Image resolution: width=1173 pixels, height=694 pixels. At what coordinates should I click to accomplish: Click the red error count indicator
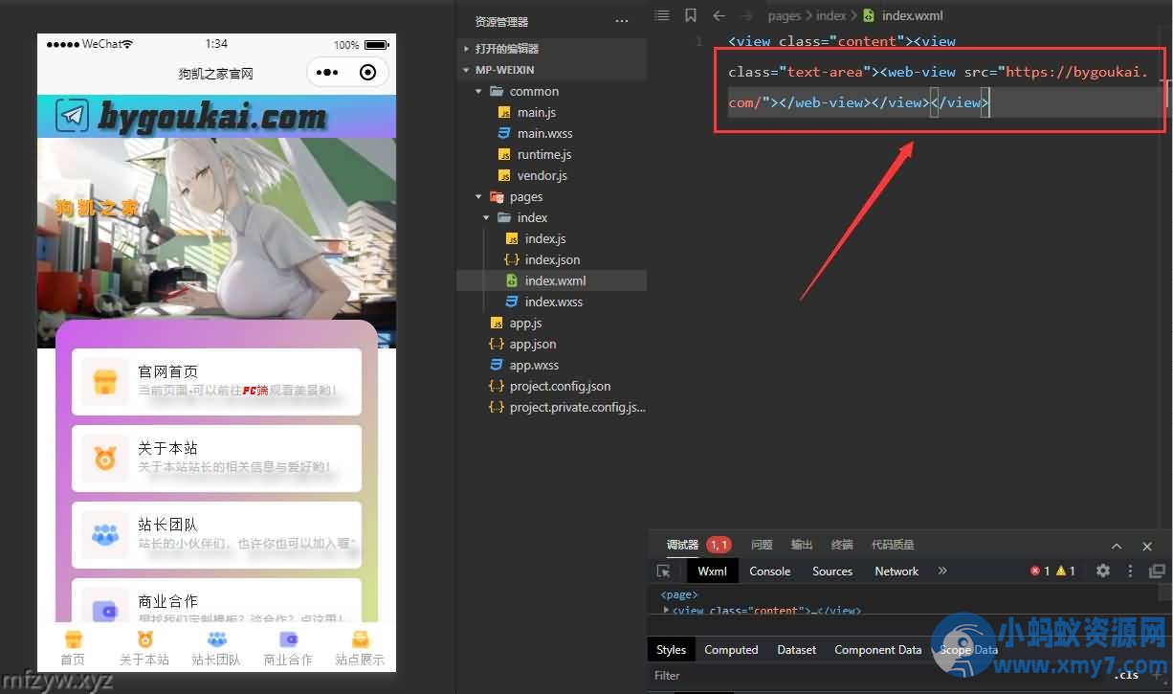(1040, 571)
